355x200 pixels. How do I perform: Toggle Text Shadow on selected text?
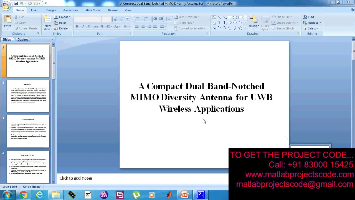102,26
